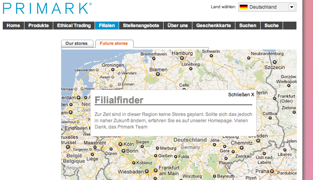Close the Filialfinder popup via Schließen X

(x=241, y=95)
